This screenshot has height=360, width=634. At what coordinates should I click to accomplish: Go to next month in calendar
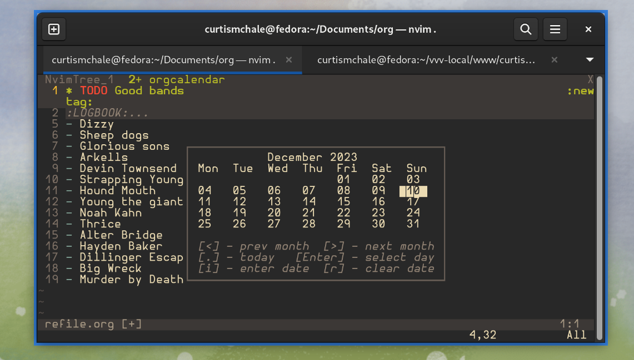(379, 246)
